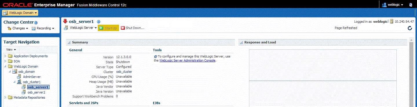This screenshot has width=417, height=107.
Task: Click the osb_cluster1 cluster icon
Action: click(19, 82)
